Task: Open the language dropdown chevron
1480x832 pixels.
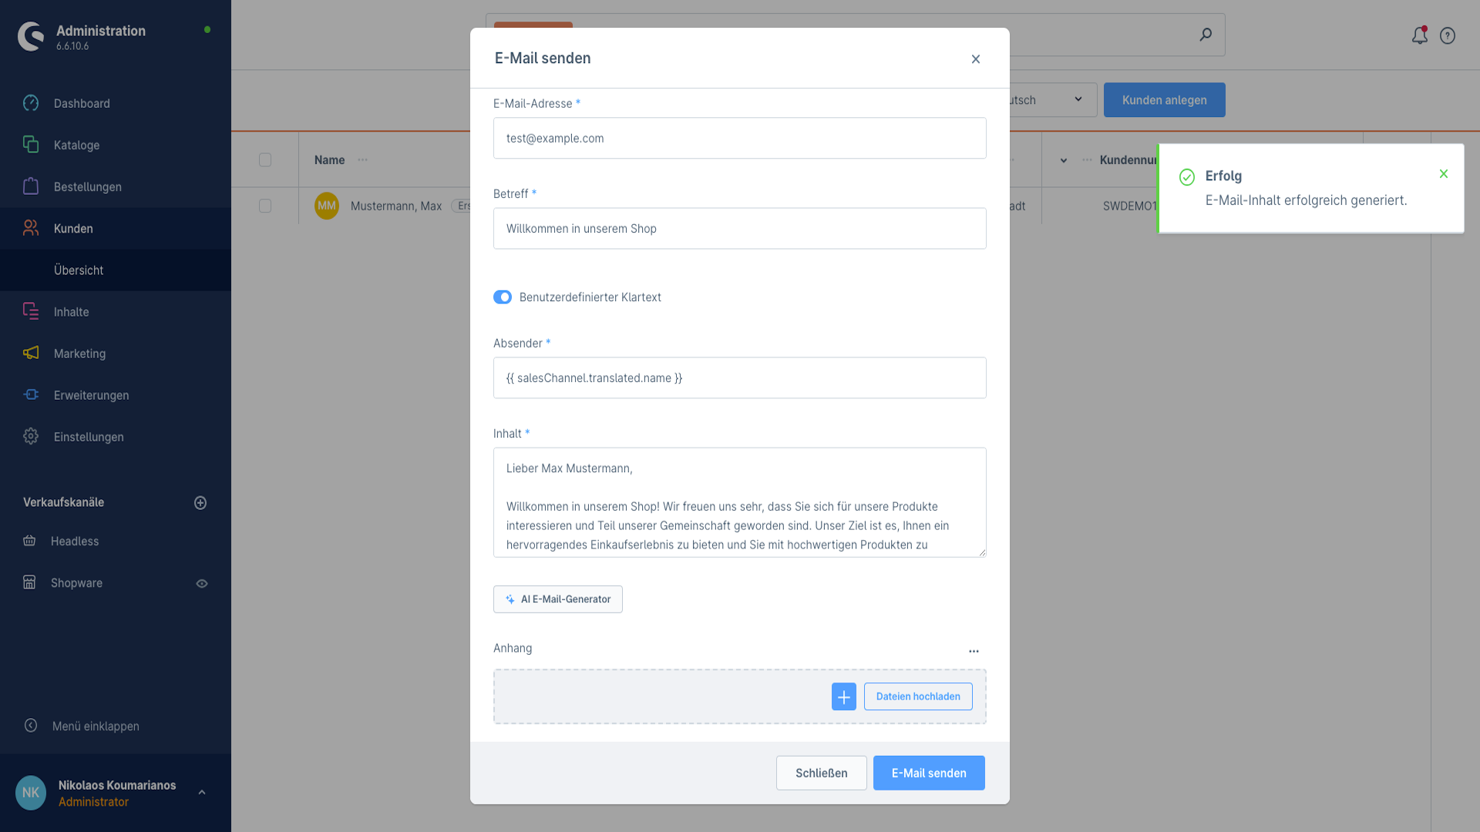Action: (1078, 99)
